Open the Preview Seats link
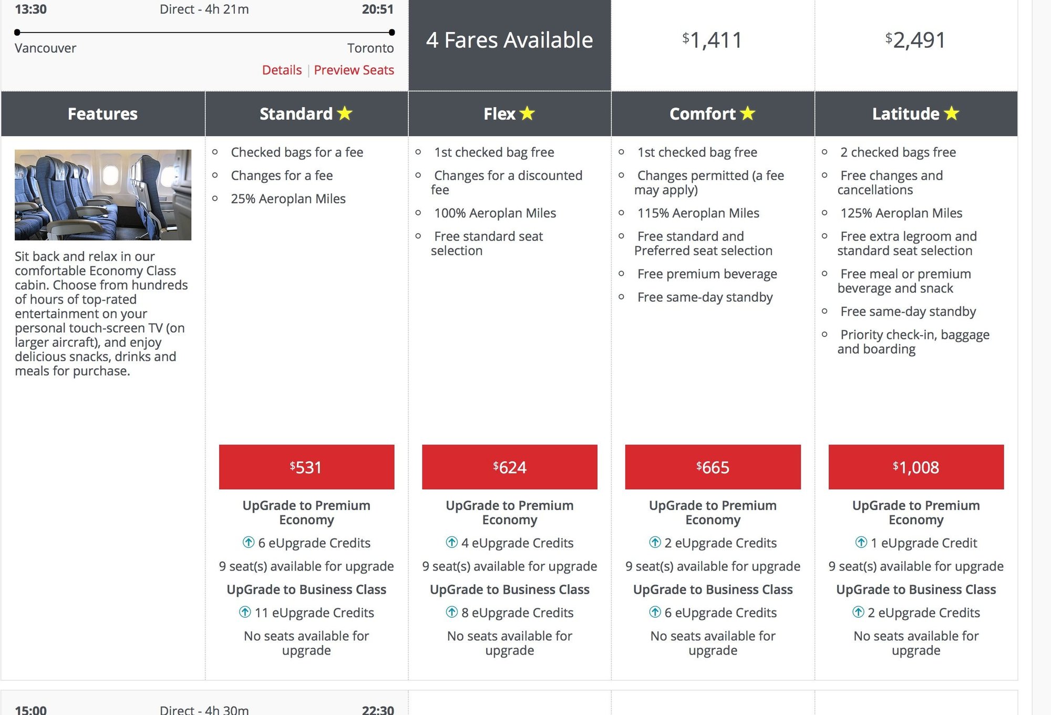The image size is (1051, 715). pyautogui.click(x=354, y=70)
